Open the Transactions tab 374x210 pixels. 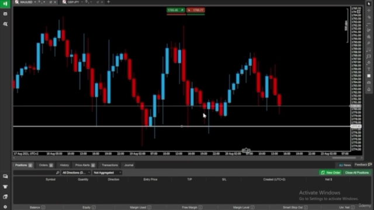(110, 165)
